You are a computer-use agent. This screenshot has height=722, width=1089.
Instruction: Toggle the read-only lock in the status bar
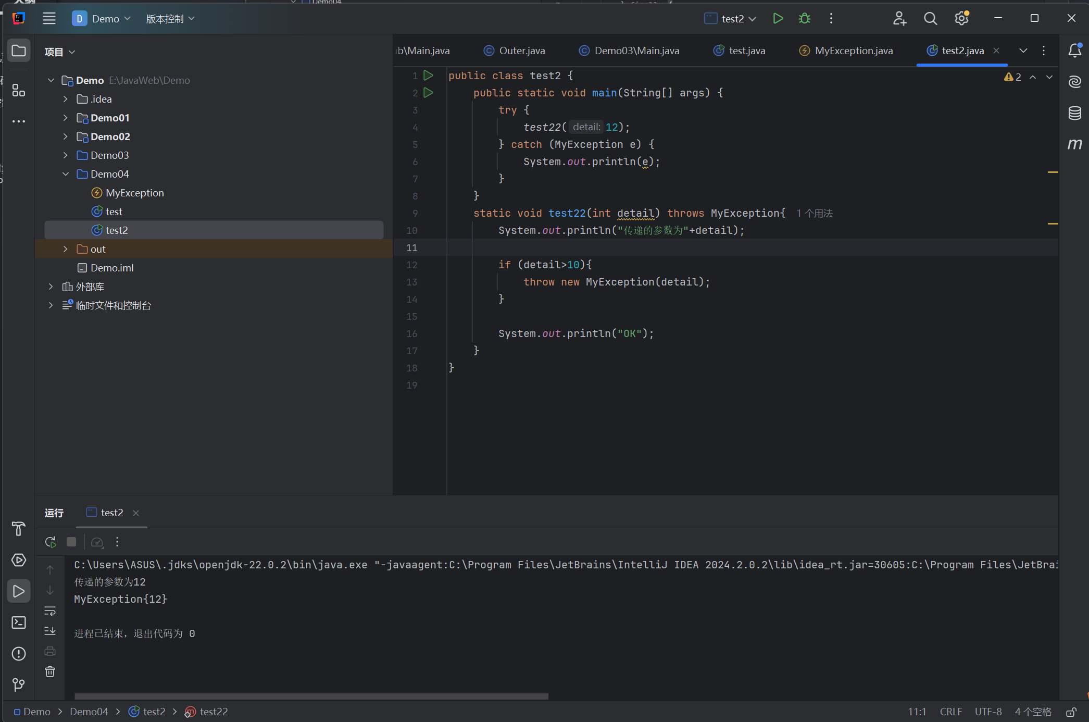1071,712
